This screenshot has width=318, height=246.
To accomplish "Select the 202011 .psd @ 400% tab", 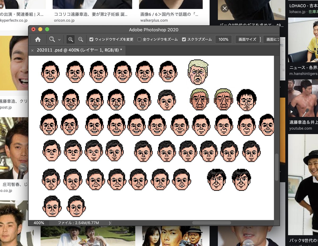I will 79,50.
